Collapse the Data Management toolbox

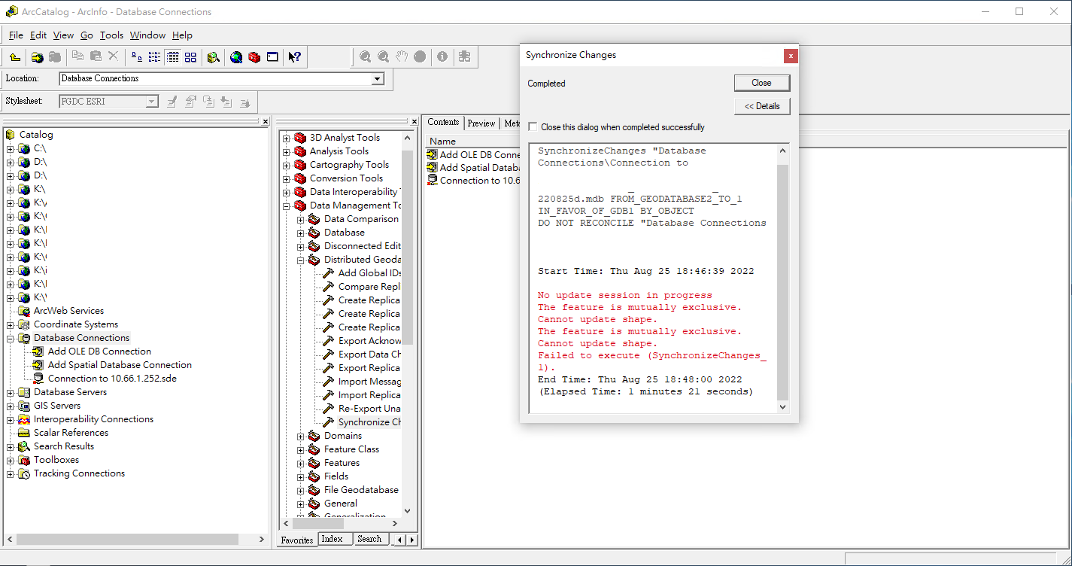point(286,205)
